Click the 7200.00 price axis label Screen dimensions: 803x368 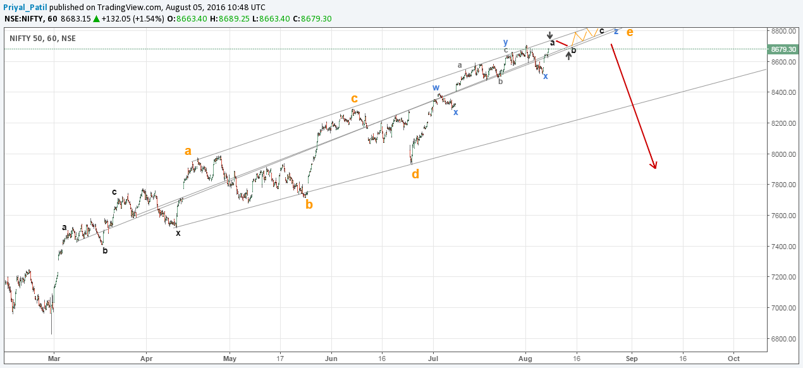click(783, 278)
